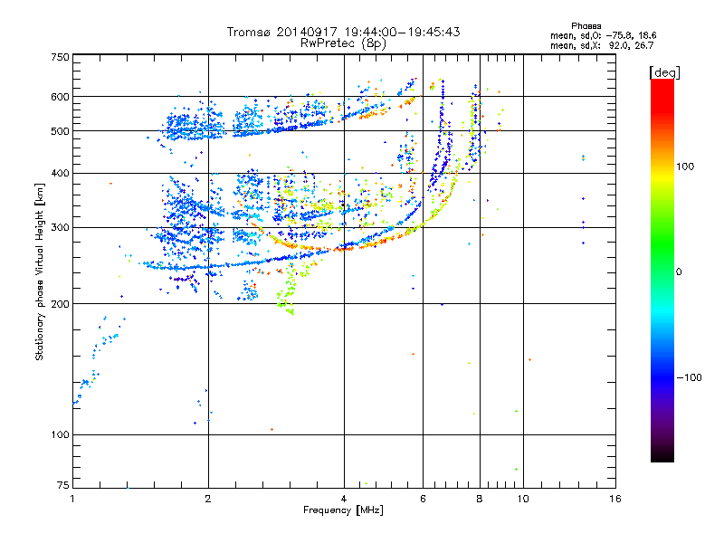Select the 'mean, sd,O: -75.8, 18.6' line
724x543 pixels.
click(x=603, y=35)
